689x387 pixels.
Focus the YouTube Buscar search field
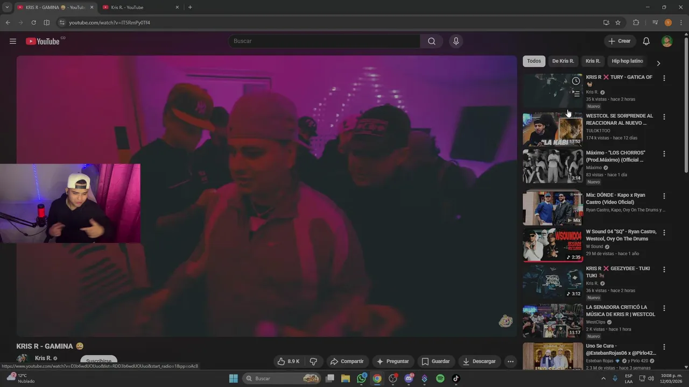[x=325, y=41]
